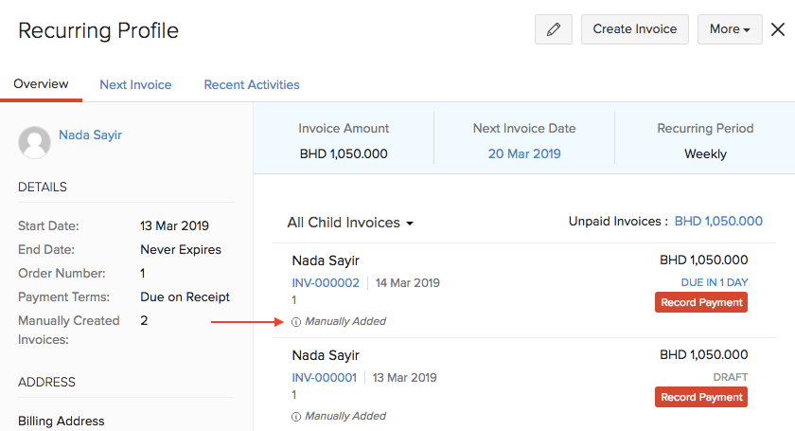The width and height of the screenshot is (795, 431).
Task: Switch to the Next Invoice tab
Action: pyautogui.click(x=135, y=84)
